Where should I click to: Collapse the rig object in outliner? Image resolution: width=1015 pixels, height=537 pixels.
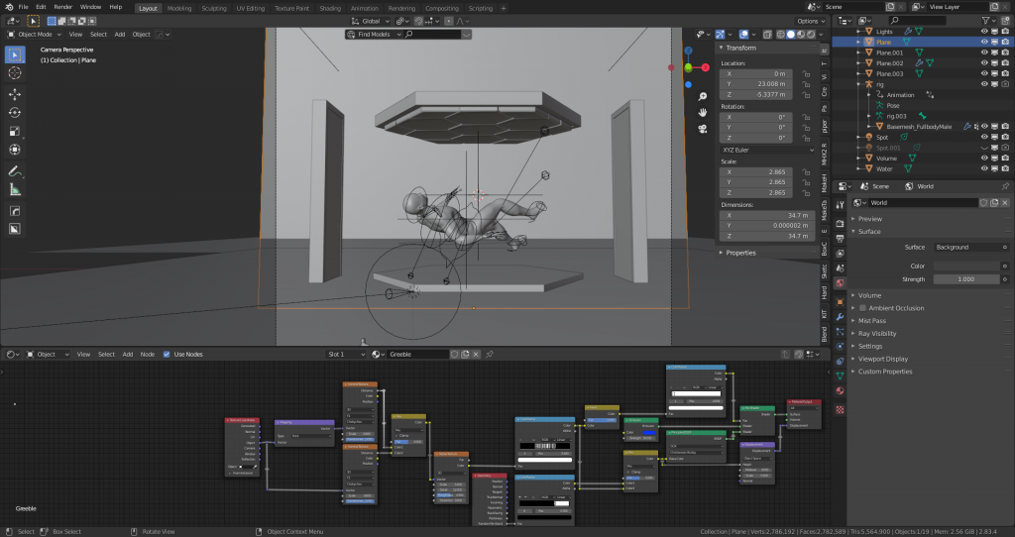pos(859,84)
